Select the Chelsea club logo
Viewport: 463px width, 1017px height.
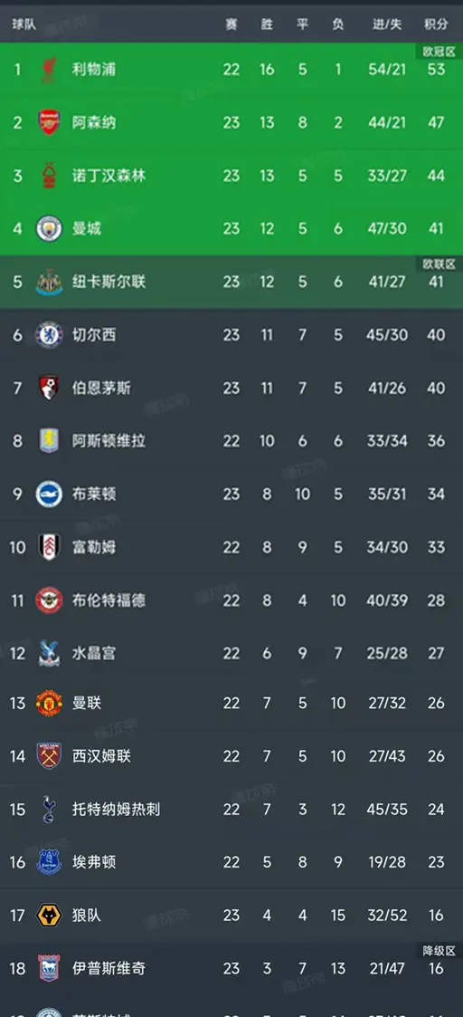(49, 335)
